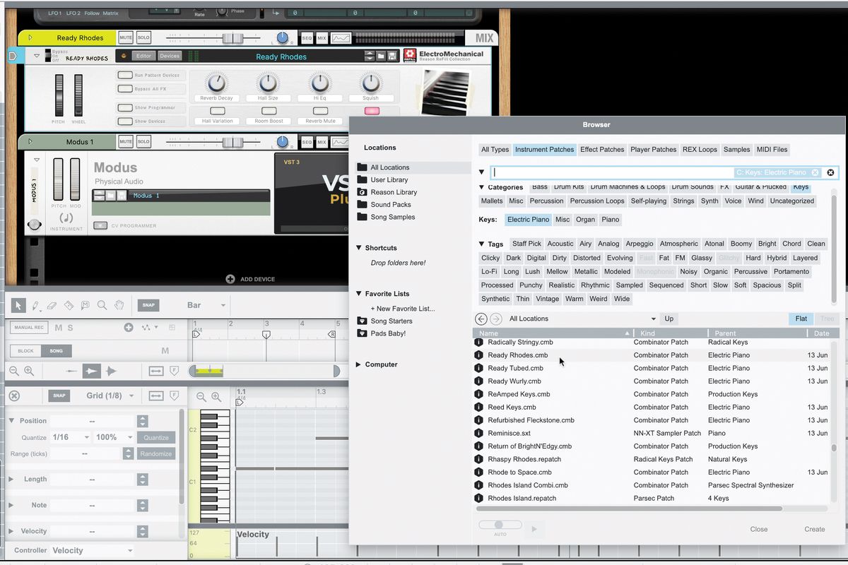Image resolution: width=848 pixels, height=565 pixels.
Task: Pick the Razor tool in the sequencer
Action: coord(69,305)
